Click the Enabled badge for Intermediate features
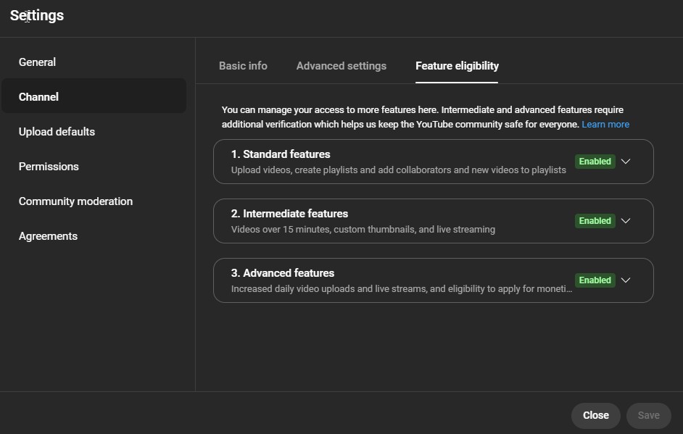The image size is (683, 434). 595,221
